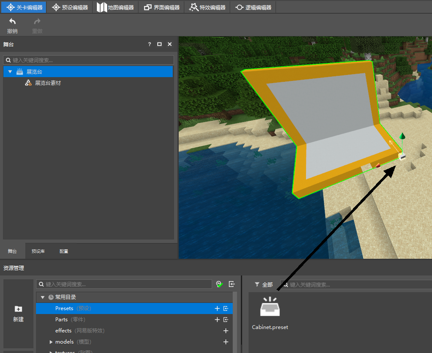Select the models (模型) directory row
432x353 pixels.
tap(134, 342)
